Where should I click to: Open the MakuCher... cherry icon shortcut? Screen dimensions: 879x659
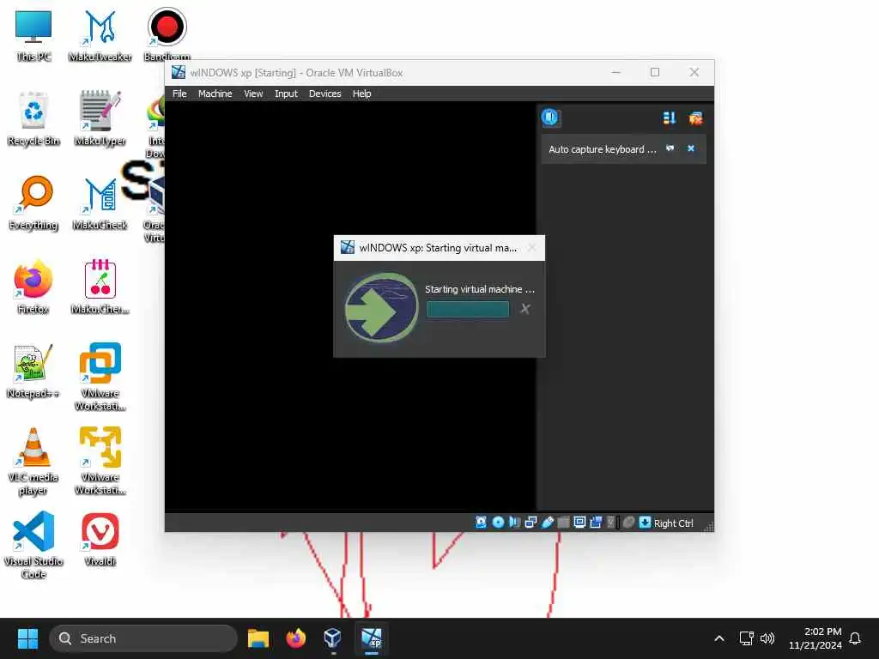pyautogui.click(x=100, y=287)
